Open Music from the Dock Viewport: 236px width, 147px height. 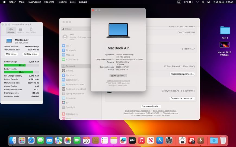coord(141,141)
